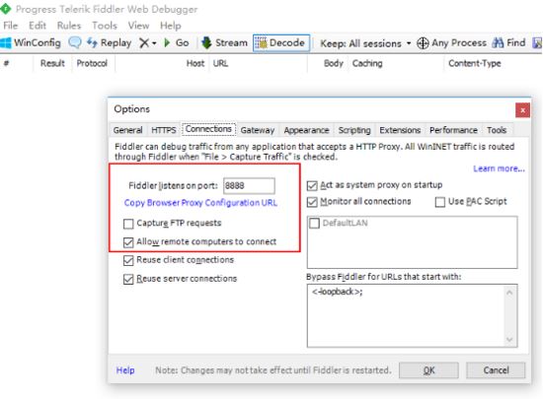Click the comment speech bubble icon
Screen dimensions: 543x399
75,42
